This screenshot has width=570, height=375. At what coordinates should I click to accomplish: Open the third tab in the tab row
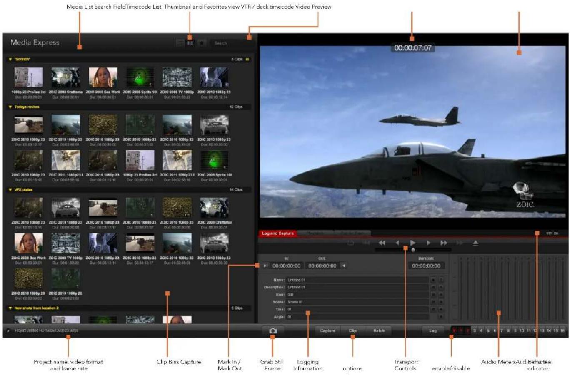tap(352, 233)
